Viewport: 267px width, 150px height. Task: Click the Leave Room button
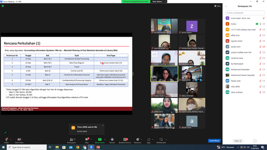click(x=214, y=141)
